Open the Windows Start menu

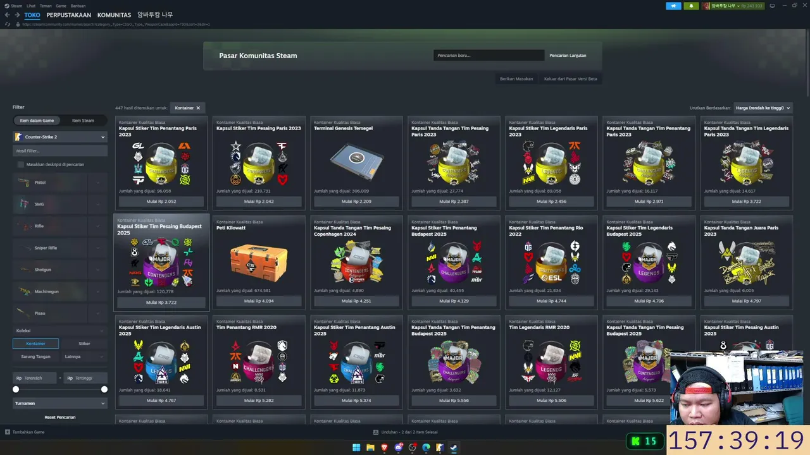356,448
